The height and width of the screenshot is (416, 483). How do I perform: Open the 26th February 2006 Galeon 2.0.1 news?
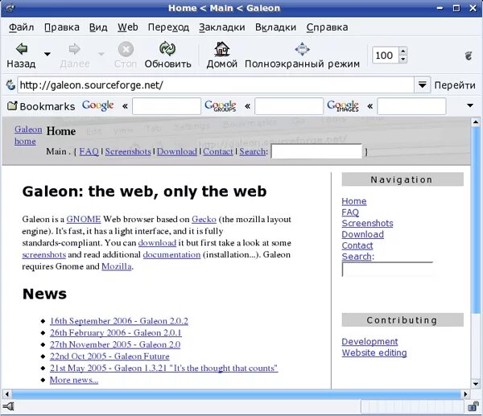(x=115, y=332)
